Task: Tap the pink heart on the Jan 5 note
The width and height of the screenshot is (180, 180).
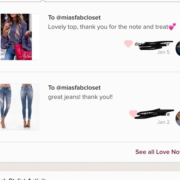Action: click(x=128, y=44)
